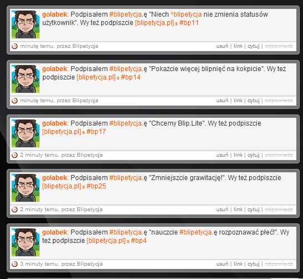Open the #bp17 hashtag
The image size is (303, 279).
coord(96,132)
